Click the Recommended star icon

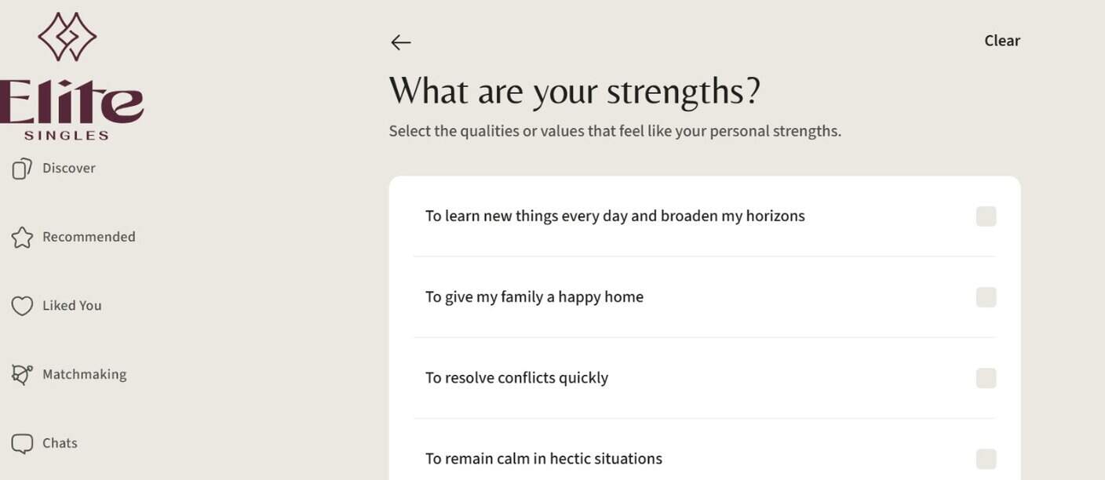pos(22,237)
